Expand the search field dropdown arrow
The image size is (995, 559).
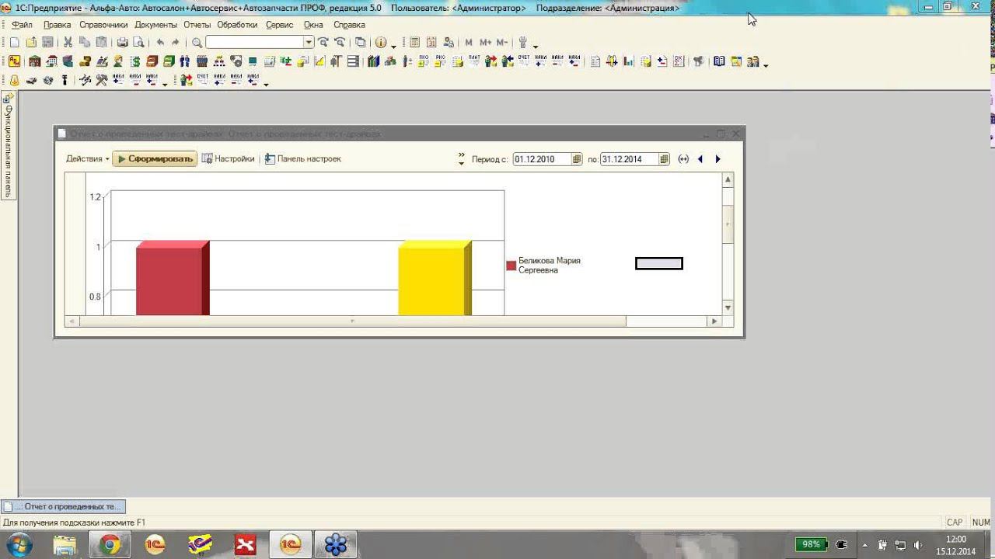pos(309,43)
